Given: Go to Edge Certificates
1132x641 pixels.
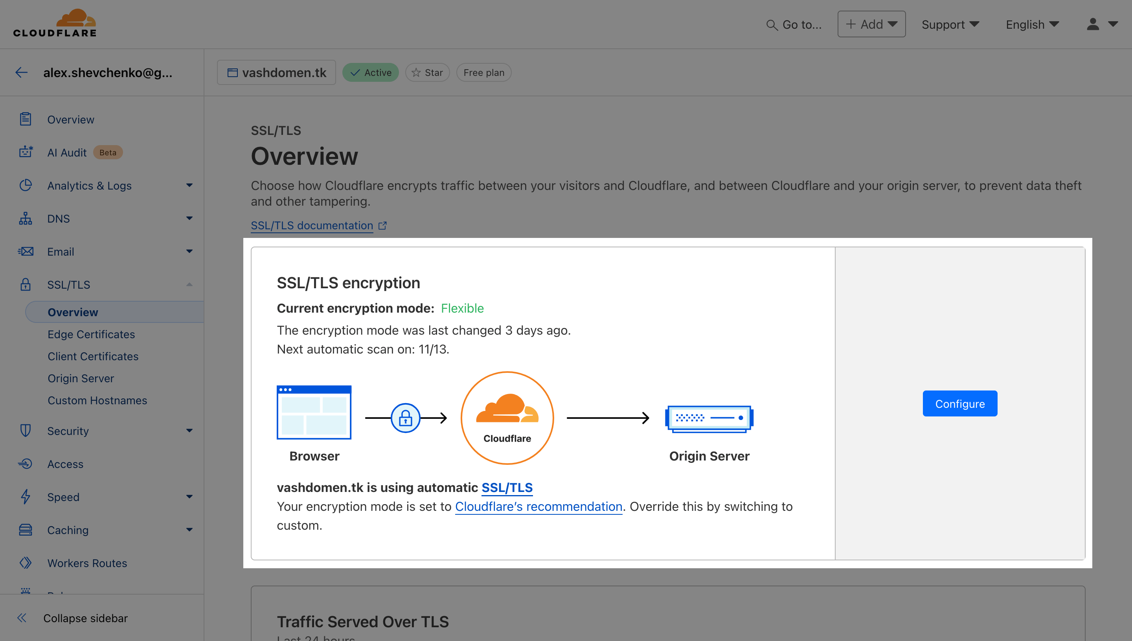Looking at the screenshot, I should point(91,334).
